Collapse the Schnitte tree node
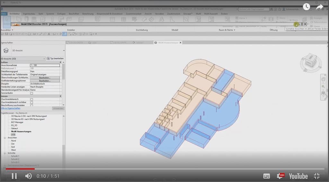329x182 pixels. coord(5,153)
